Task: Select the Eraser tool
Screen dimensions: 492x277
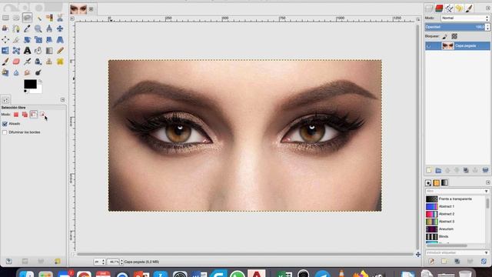Action: [16, 62]
